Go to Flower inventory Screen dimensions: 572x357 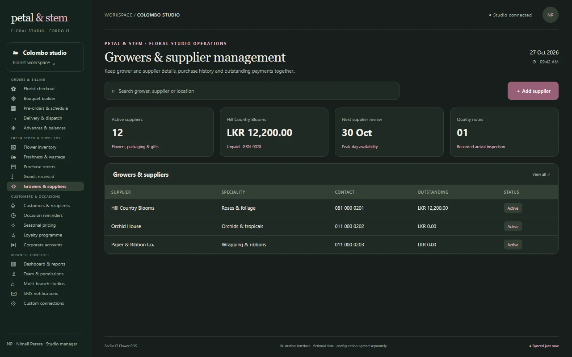(x=45, y=147)
